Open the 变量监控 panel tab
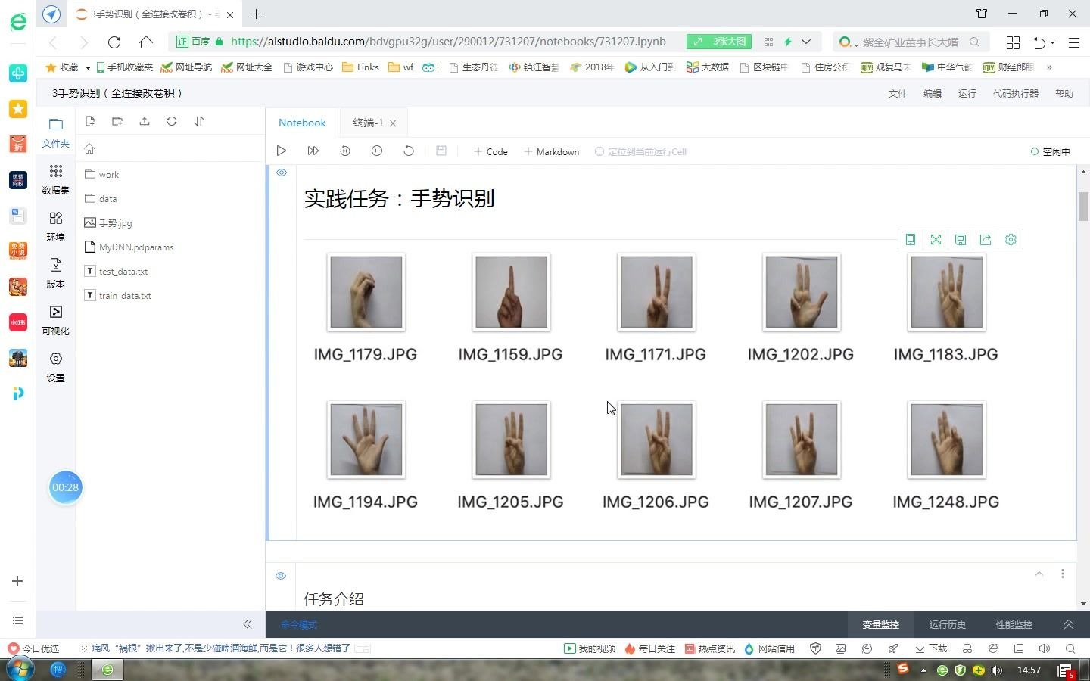The width and height of the screenshot is (1090, 681). click(x=881, y=625)
